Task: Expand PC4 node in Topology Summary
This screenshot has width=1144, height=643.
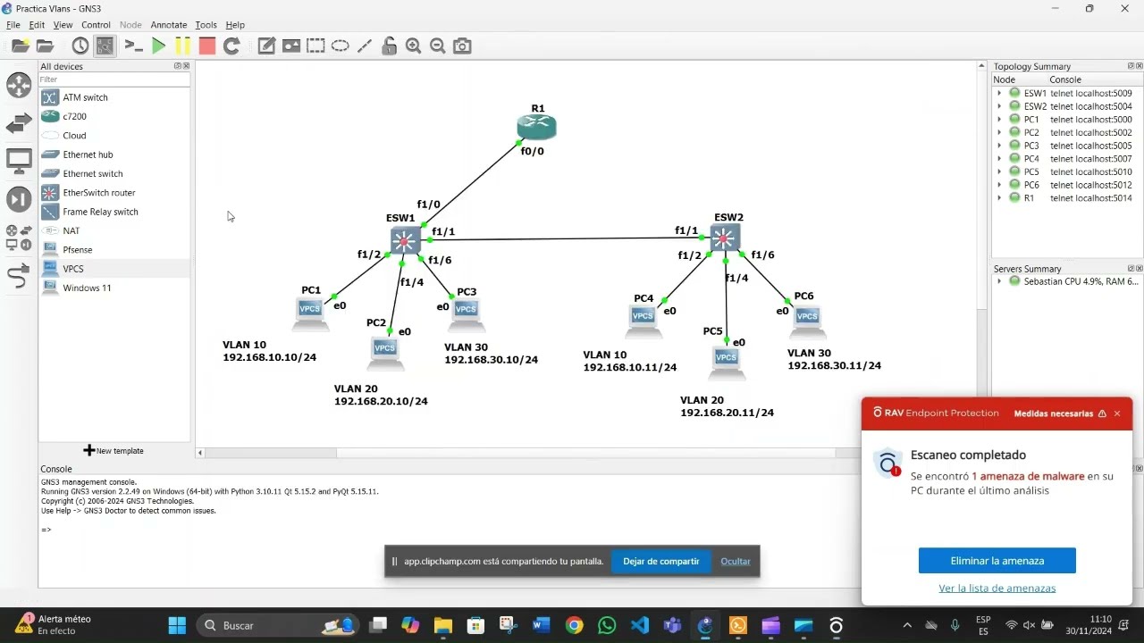Action: pos(999,159)
